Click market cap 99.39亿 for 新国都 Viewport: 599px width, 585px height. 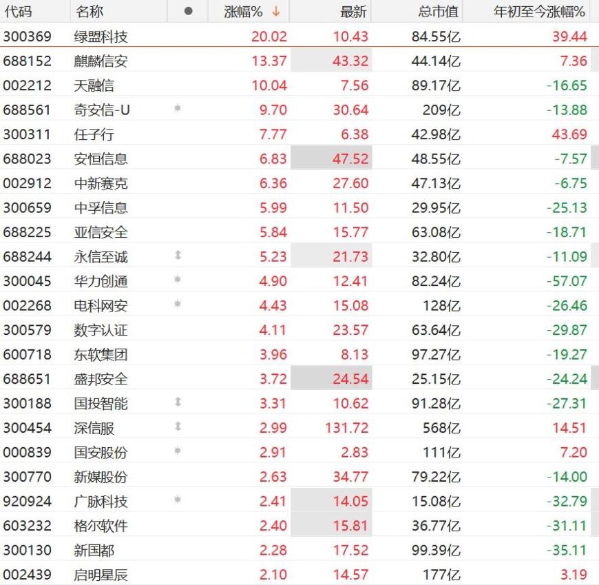pyautogui.click(x=436, y=551)
